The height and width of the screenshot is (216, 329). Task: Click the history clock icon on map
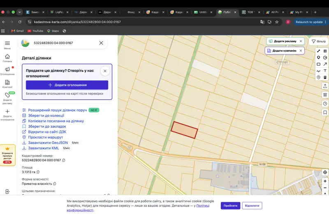click(x=325, y=104)
